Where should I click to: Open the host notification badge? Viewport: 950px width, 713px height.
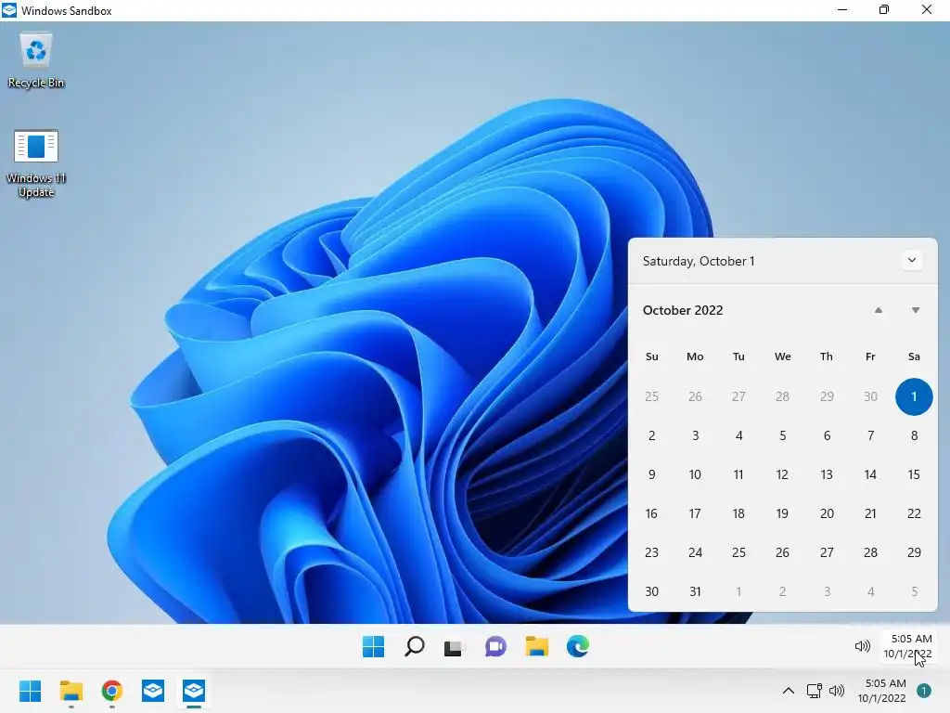point(924,691)
